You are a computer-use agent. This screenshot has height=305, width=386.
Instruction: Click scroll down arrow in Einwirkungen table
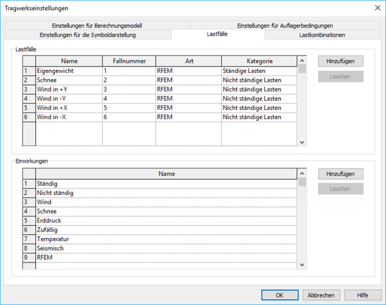[302, 265]
